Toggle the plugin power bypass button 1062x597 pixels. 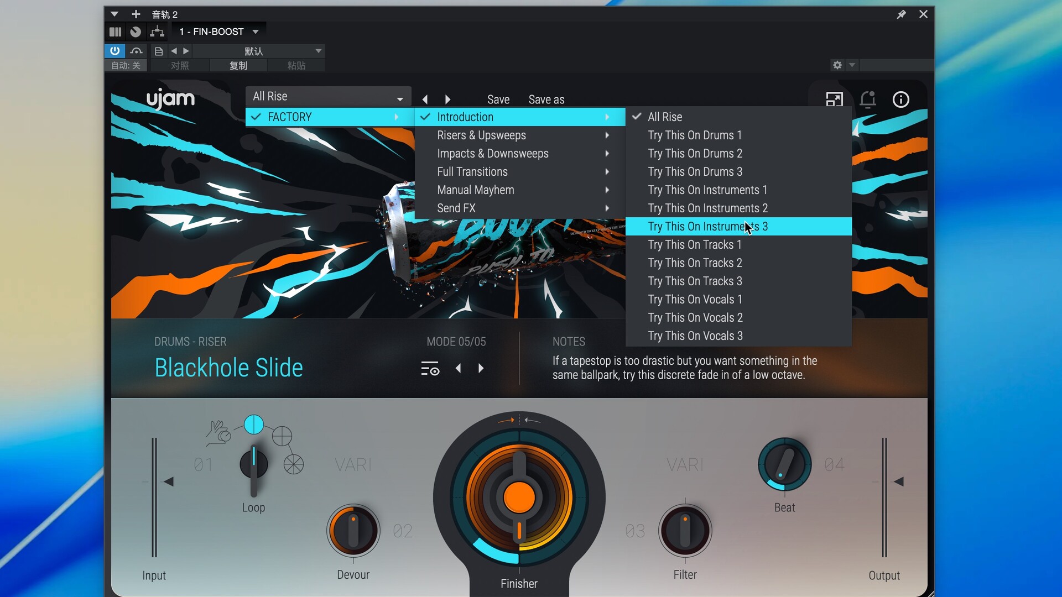(114, 51)
